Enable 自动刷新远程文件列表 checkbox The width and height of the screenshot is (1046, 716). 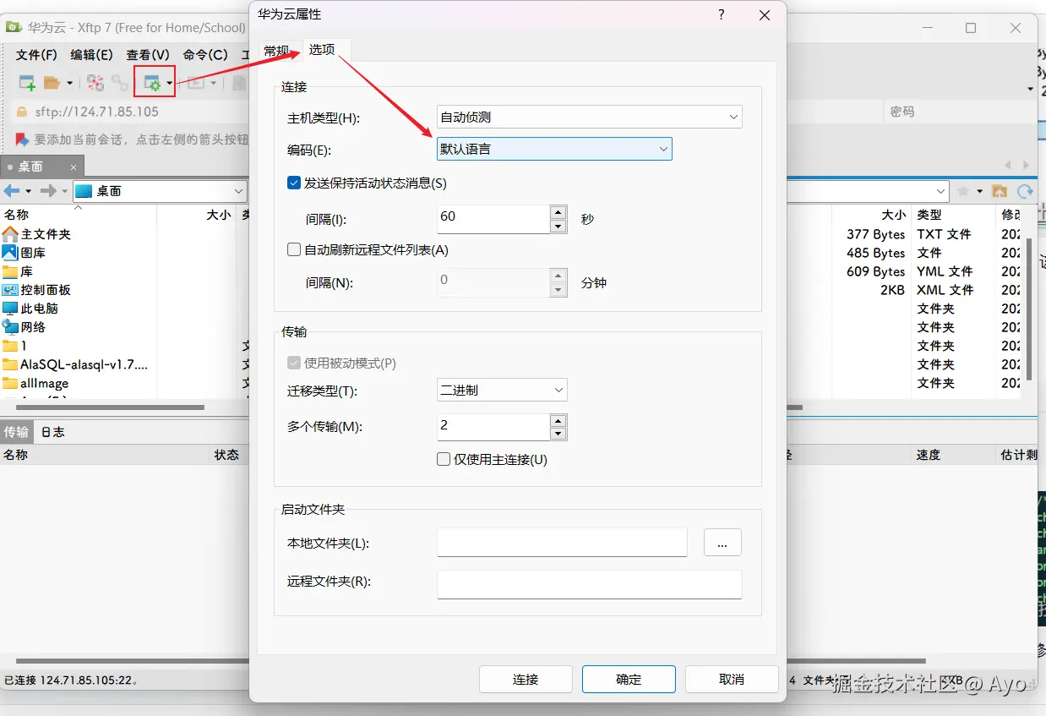(x=294, y=249)
